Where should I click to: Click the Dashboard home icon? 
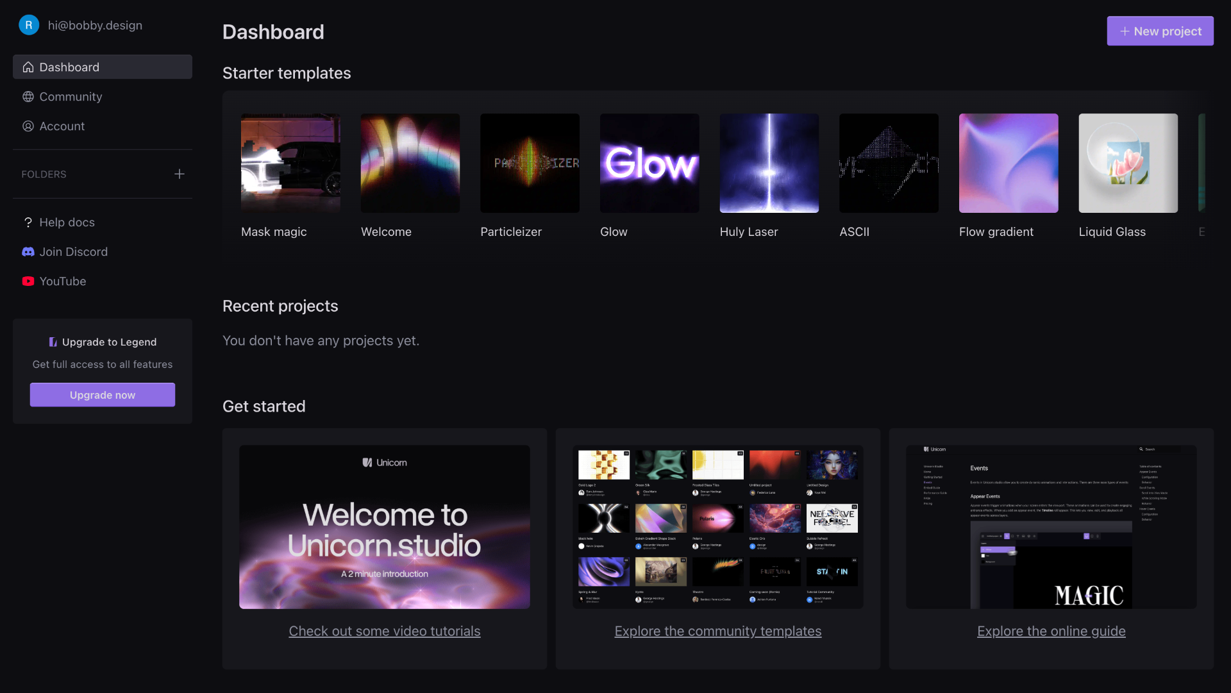[x=28, y=67]
